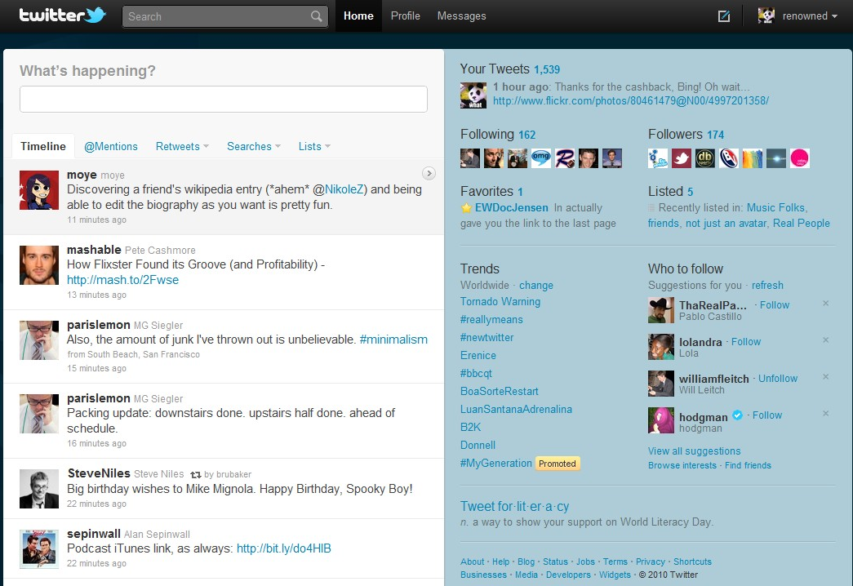The height and width of the screenshot is (586, 853).
Task: Dismiss the williamfleitch suggestion
Action: coord(826,376)
